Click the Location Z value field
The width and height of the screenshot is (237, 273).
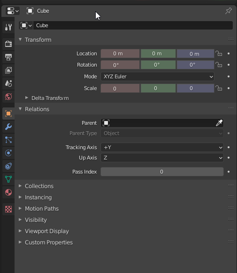(195, 53)
